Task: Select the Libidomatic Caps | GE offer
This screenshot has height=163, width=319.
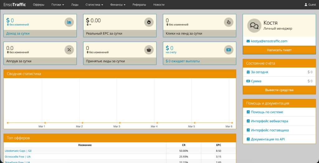Action: click(18, 151)
